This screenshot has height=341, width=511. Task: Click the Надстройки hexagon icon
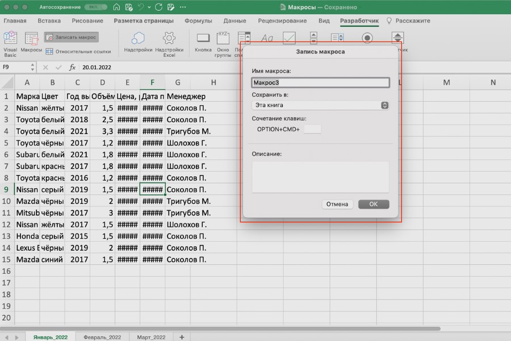coord(138,43)
